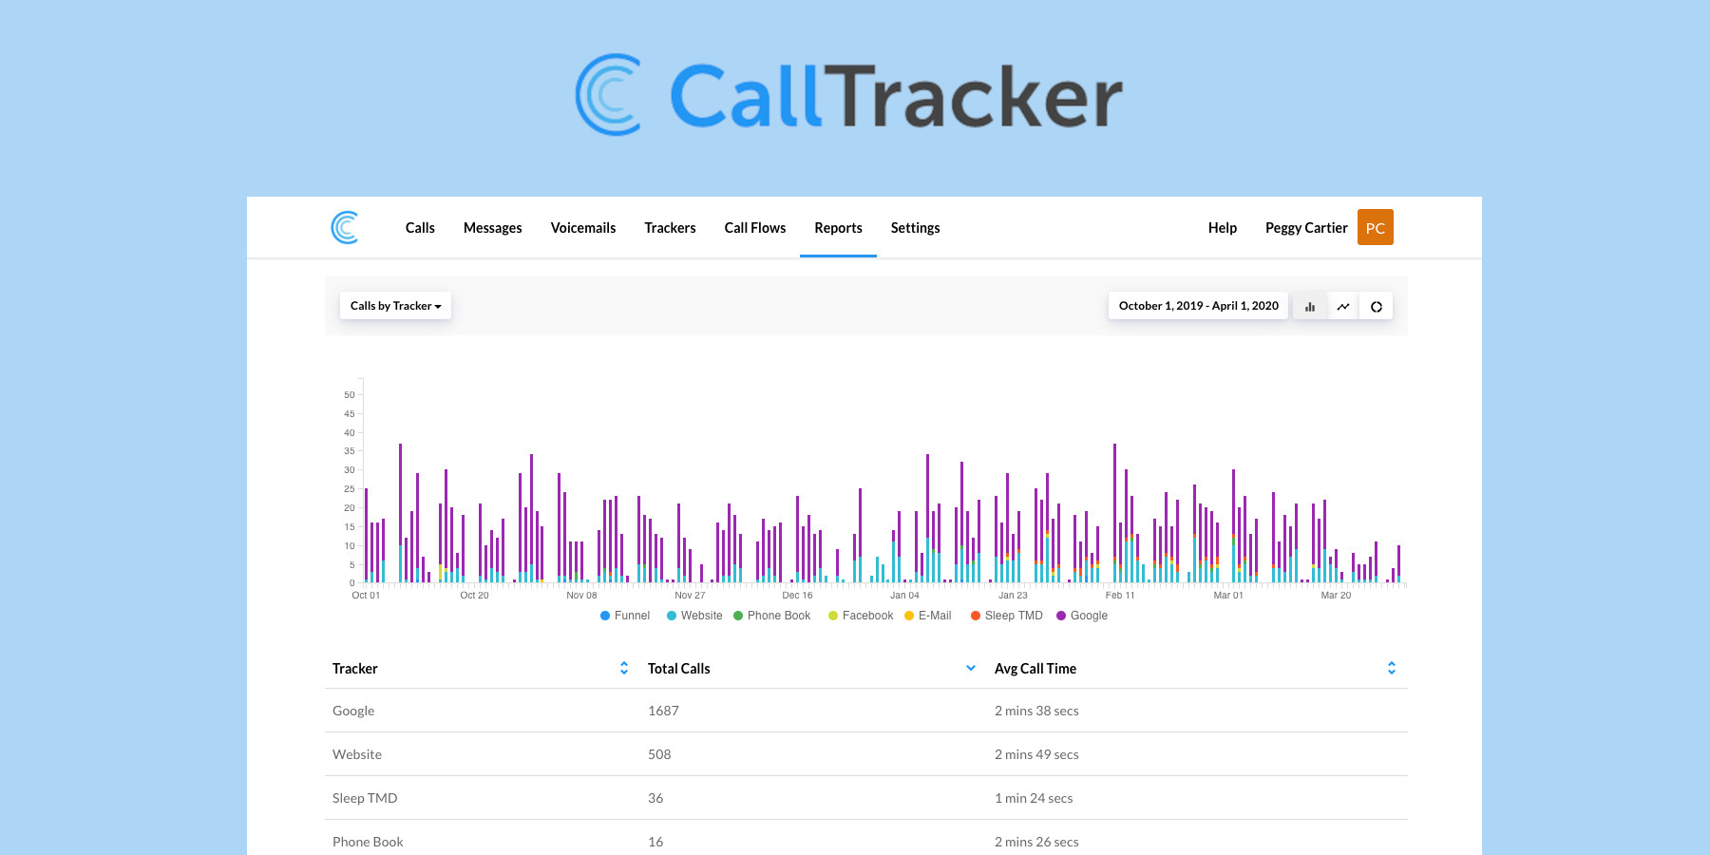Open the Calls by Tracker dropdown

pyautogui.click(x=395, y=306)
